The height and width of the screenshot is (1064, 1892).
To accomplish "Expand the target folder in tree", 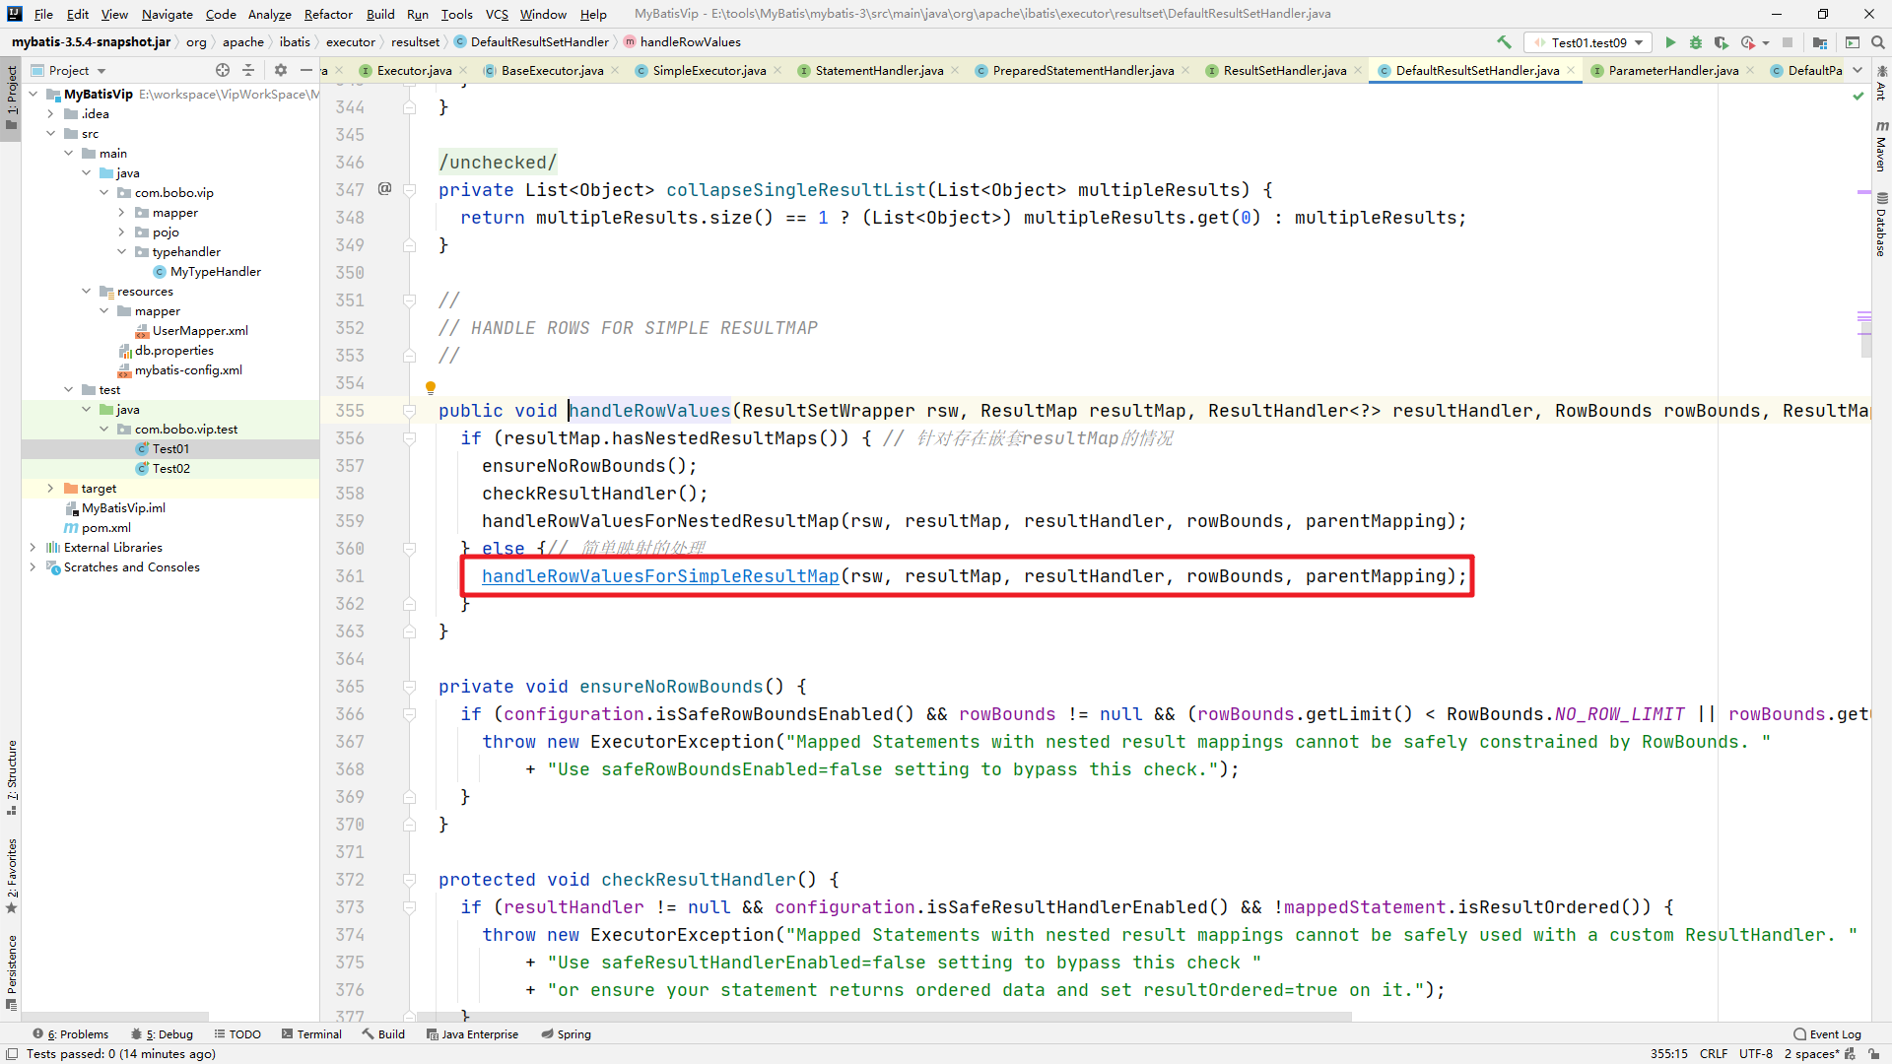I will [50, 489].
